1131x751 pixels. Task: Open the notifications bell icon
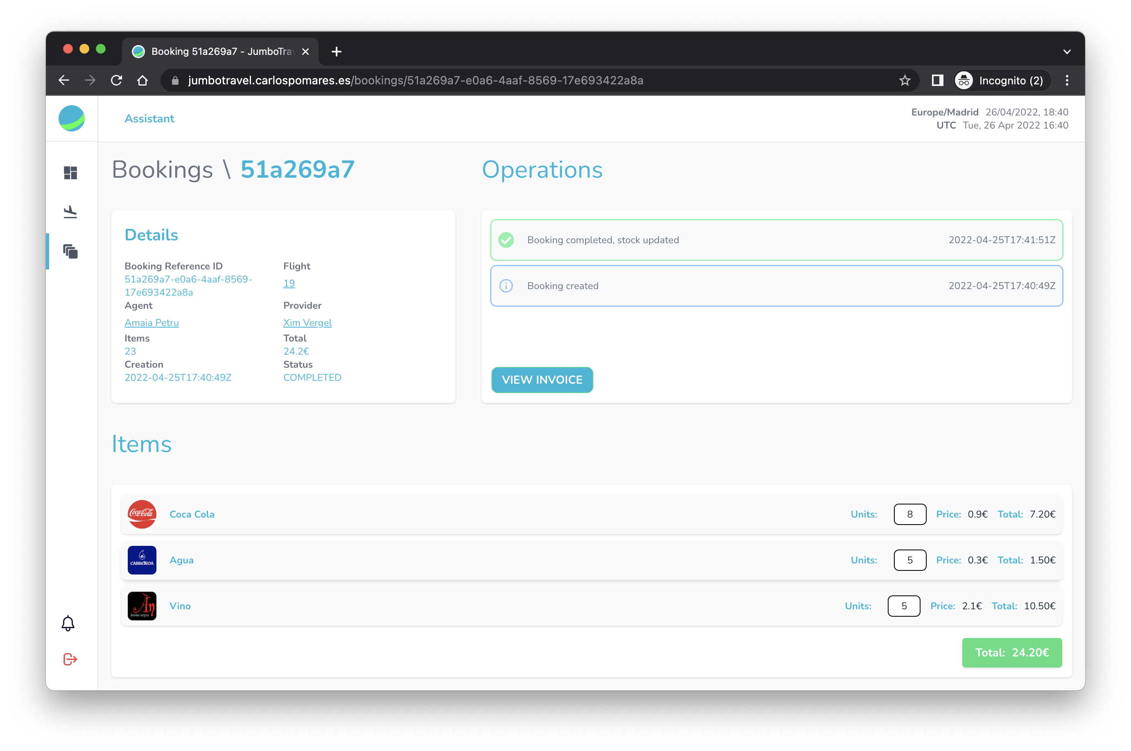point(68,623)
